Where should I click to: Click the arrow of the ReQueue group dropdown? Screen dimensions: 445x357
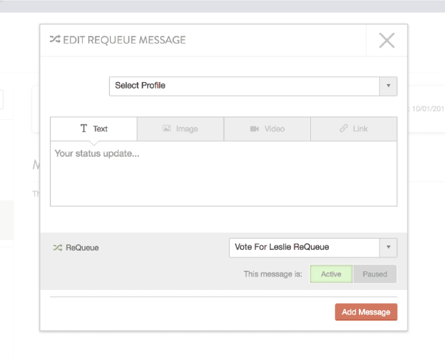point(388,247)
